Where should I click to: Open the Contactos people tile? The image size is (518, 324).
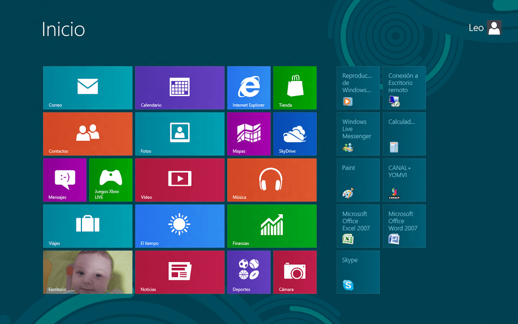(x=88, y=134)
